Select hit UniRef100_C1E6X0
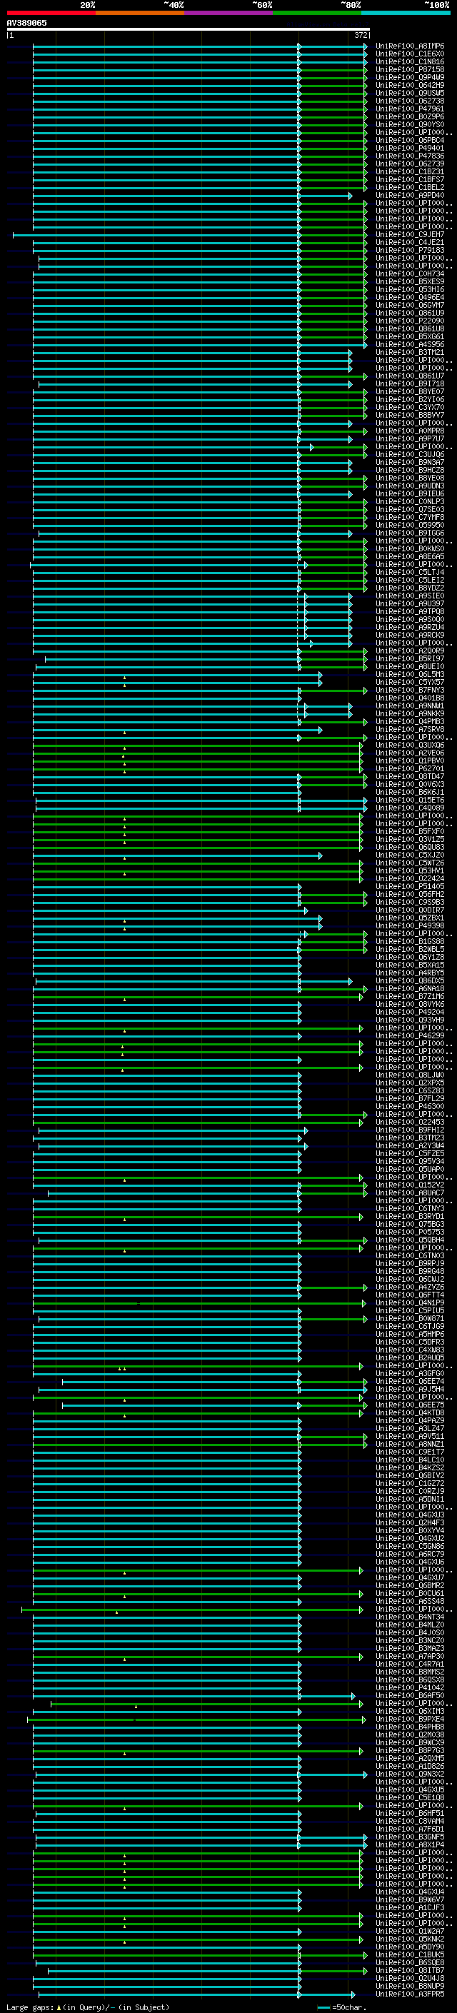457x2013 pixels. point(409,54)
